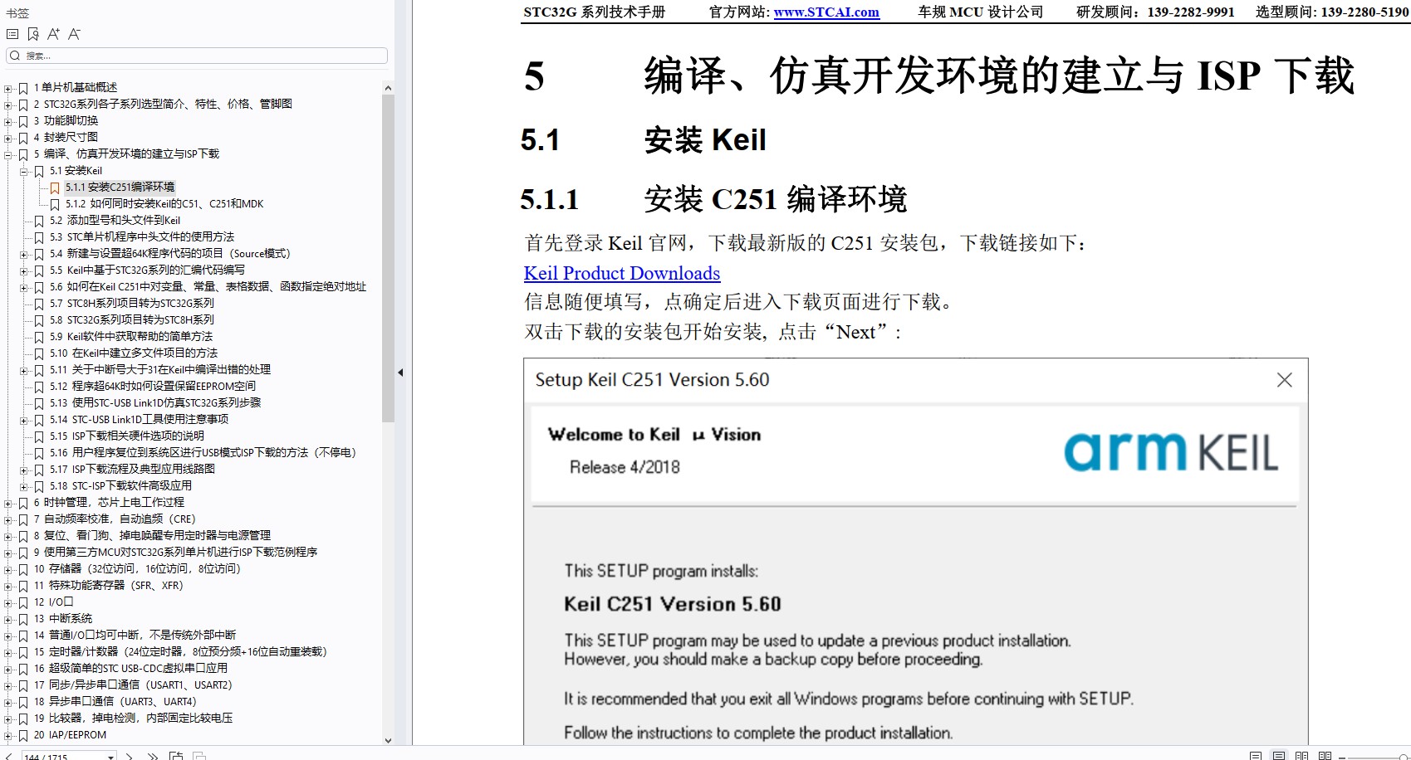This screenshot has width=1411, height=760.
Task: Click bookmark icon beside 5.16 用户程序复位
Action: point(39,453)
